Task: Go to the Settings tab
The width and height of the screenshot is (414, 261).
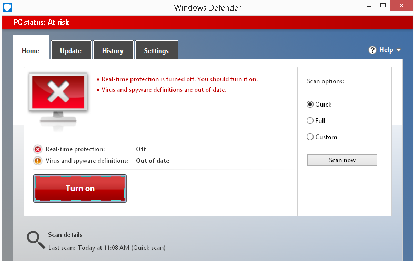Action: click(x=156, y=51)
